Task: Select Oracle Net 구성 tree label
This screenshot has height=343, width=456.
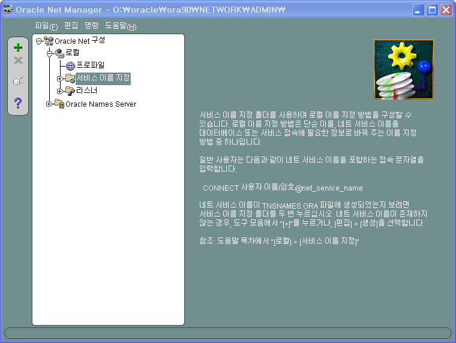Action: (80, 41)
